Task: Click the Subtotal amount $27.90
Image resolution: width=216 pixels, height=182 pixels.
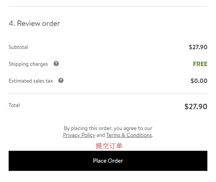Action: [x=198, y=47]
